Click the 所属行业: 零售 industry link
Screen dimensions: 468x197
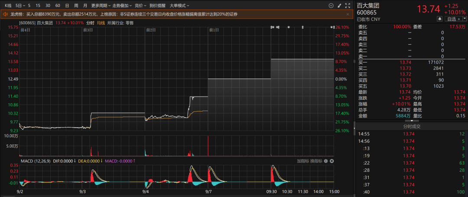coord(120,23)
